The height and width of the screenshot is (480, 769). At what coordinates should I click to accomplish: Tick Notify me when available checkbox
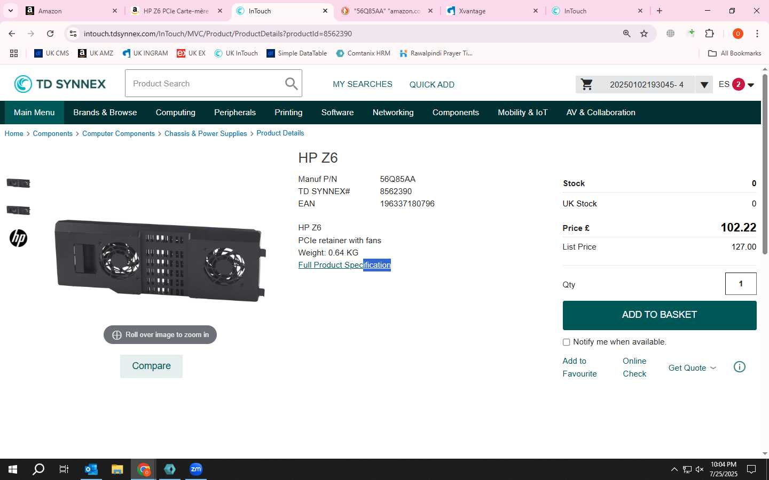(566, 342)
